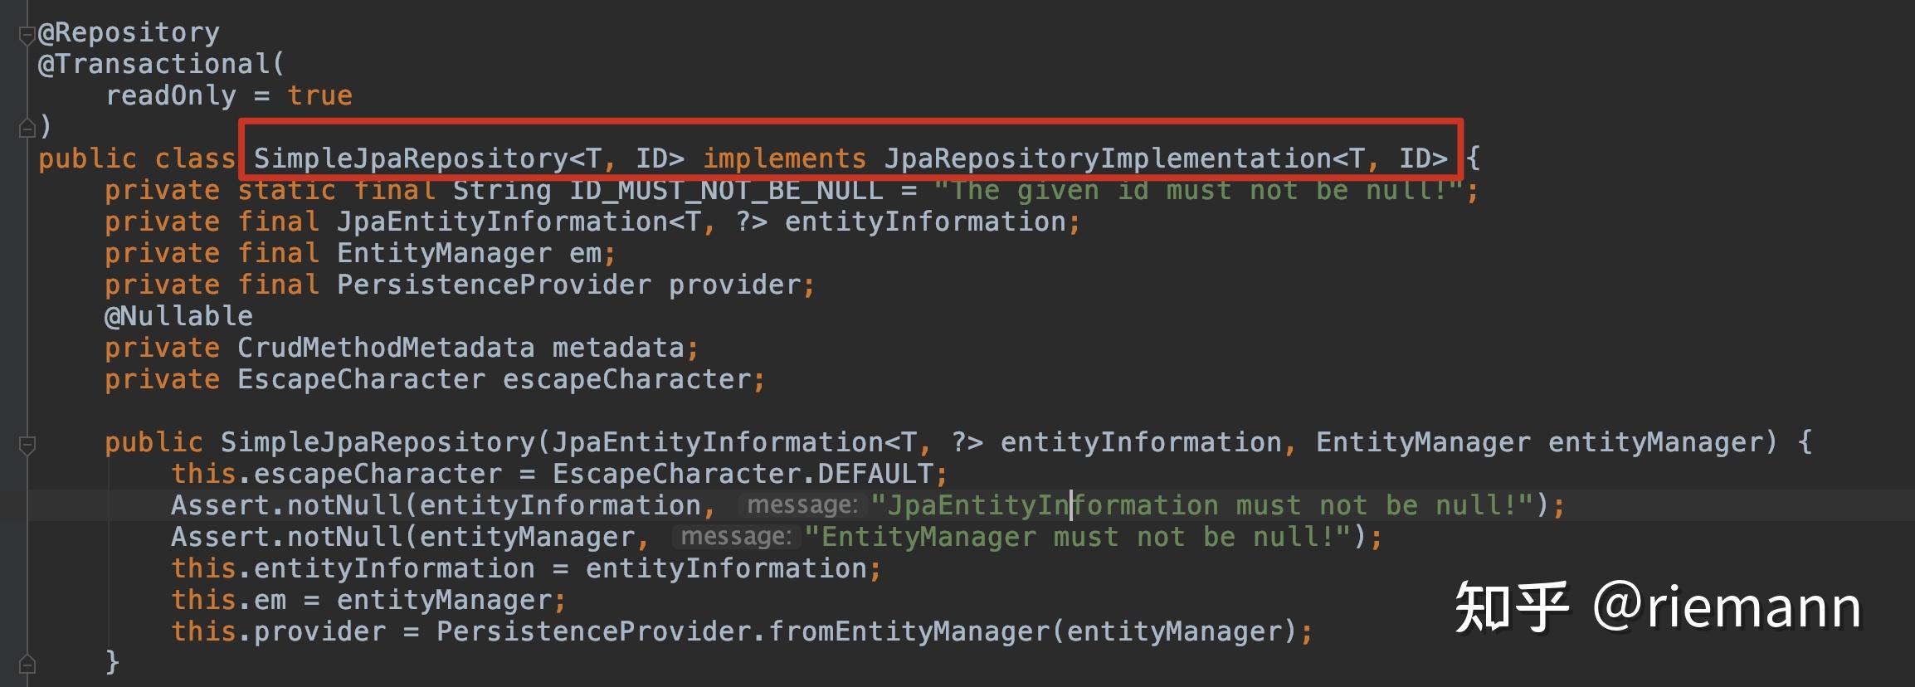The width and height of the screenshot is (1915, 687).
Task: Click the fold-end marker beside the closing parenthesis
Action: tap(27, 128)
